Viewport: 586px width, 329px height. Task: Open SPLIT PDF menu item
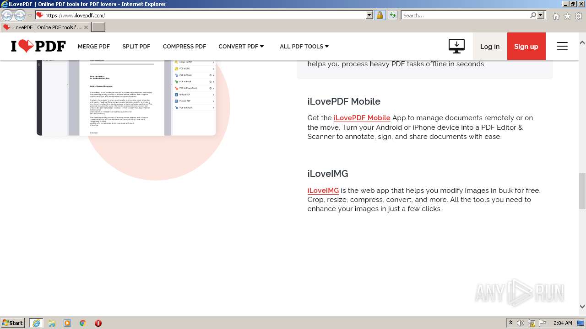[136, 46]
